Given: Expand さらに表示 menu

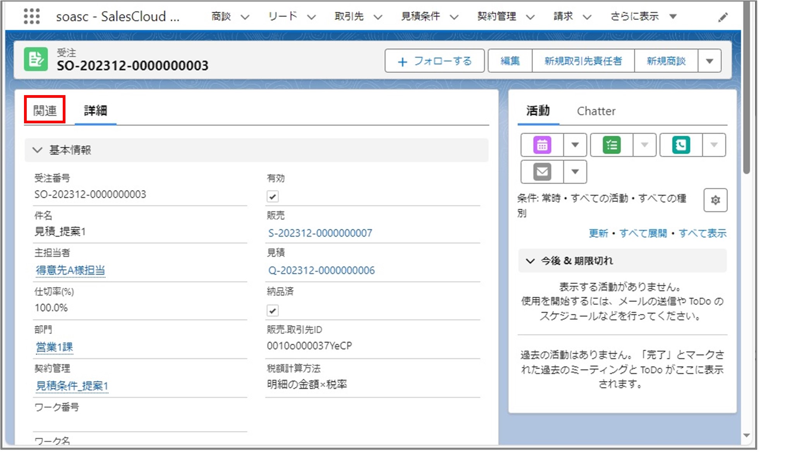Looking at the screenshot, I should (643, 16).
